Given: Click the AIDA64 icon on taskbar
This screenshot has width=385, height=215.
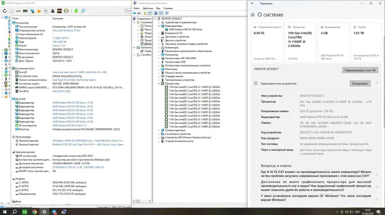Looking at the screenshot, I should [25, 212].
